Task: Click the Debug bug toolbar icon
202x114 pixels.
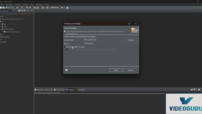Action: (x=13, y=8)
